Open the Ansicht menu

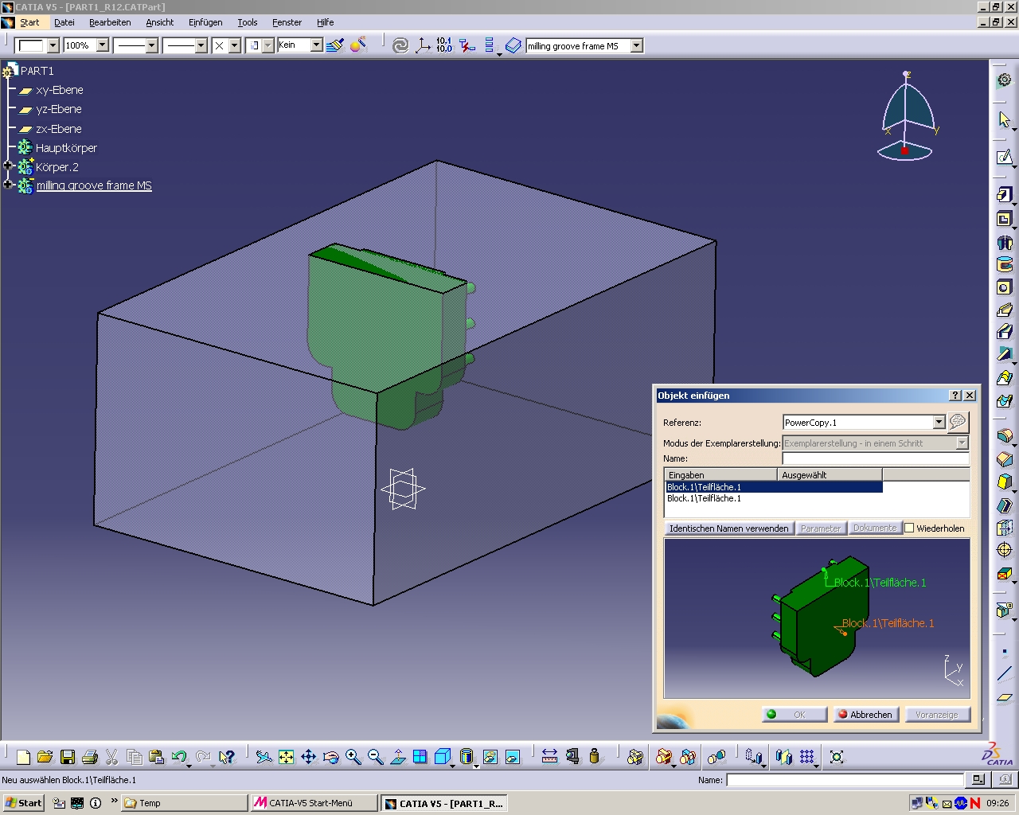point(159,22)
